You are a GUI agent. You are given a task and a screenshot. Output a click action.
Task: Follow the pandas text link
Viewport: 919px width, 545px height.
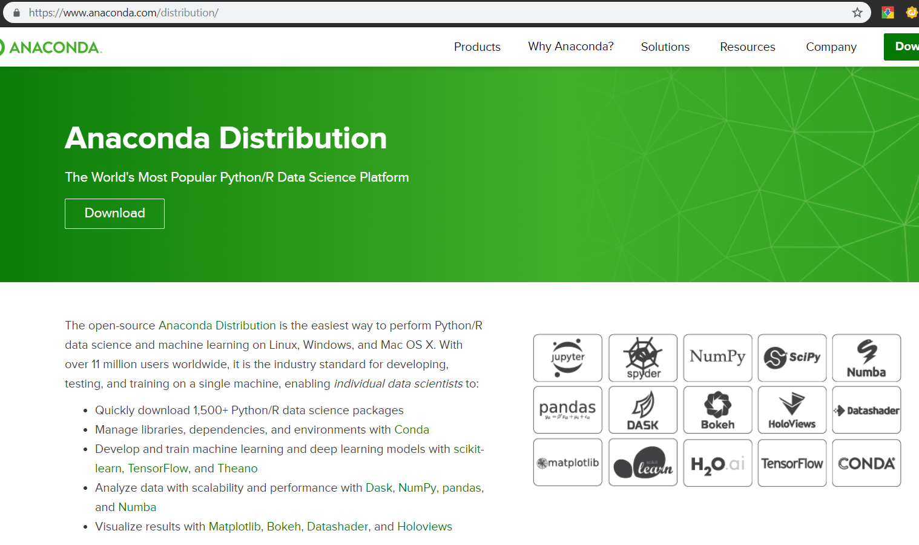click(462, 488)
